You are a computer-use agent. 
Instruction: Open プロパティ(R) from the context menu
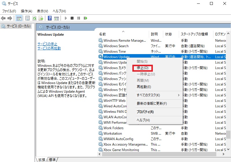tap(145, 112)
